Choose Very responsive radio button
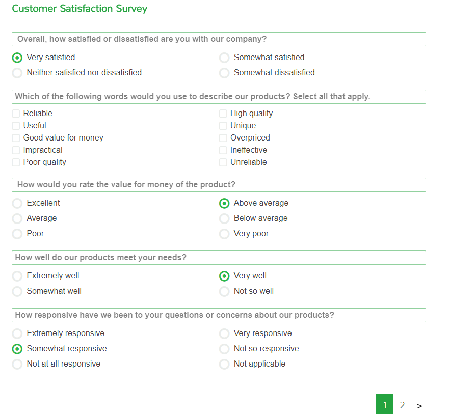 pyautogui.click(x=224, y=333)
